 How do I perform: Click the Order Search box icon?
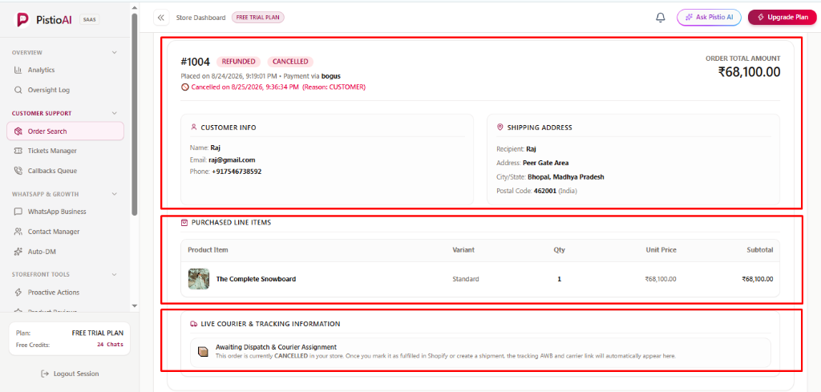tap(18, 131)
